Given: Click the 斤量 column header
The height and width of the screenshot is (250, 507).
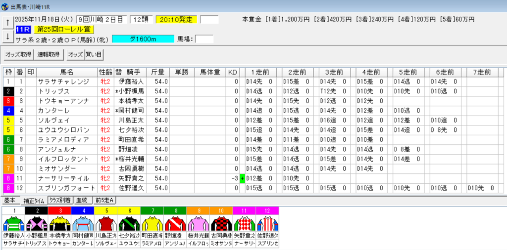Looking at the screenshot, I should click(157, 72).
